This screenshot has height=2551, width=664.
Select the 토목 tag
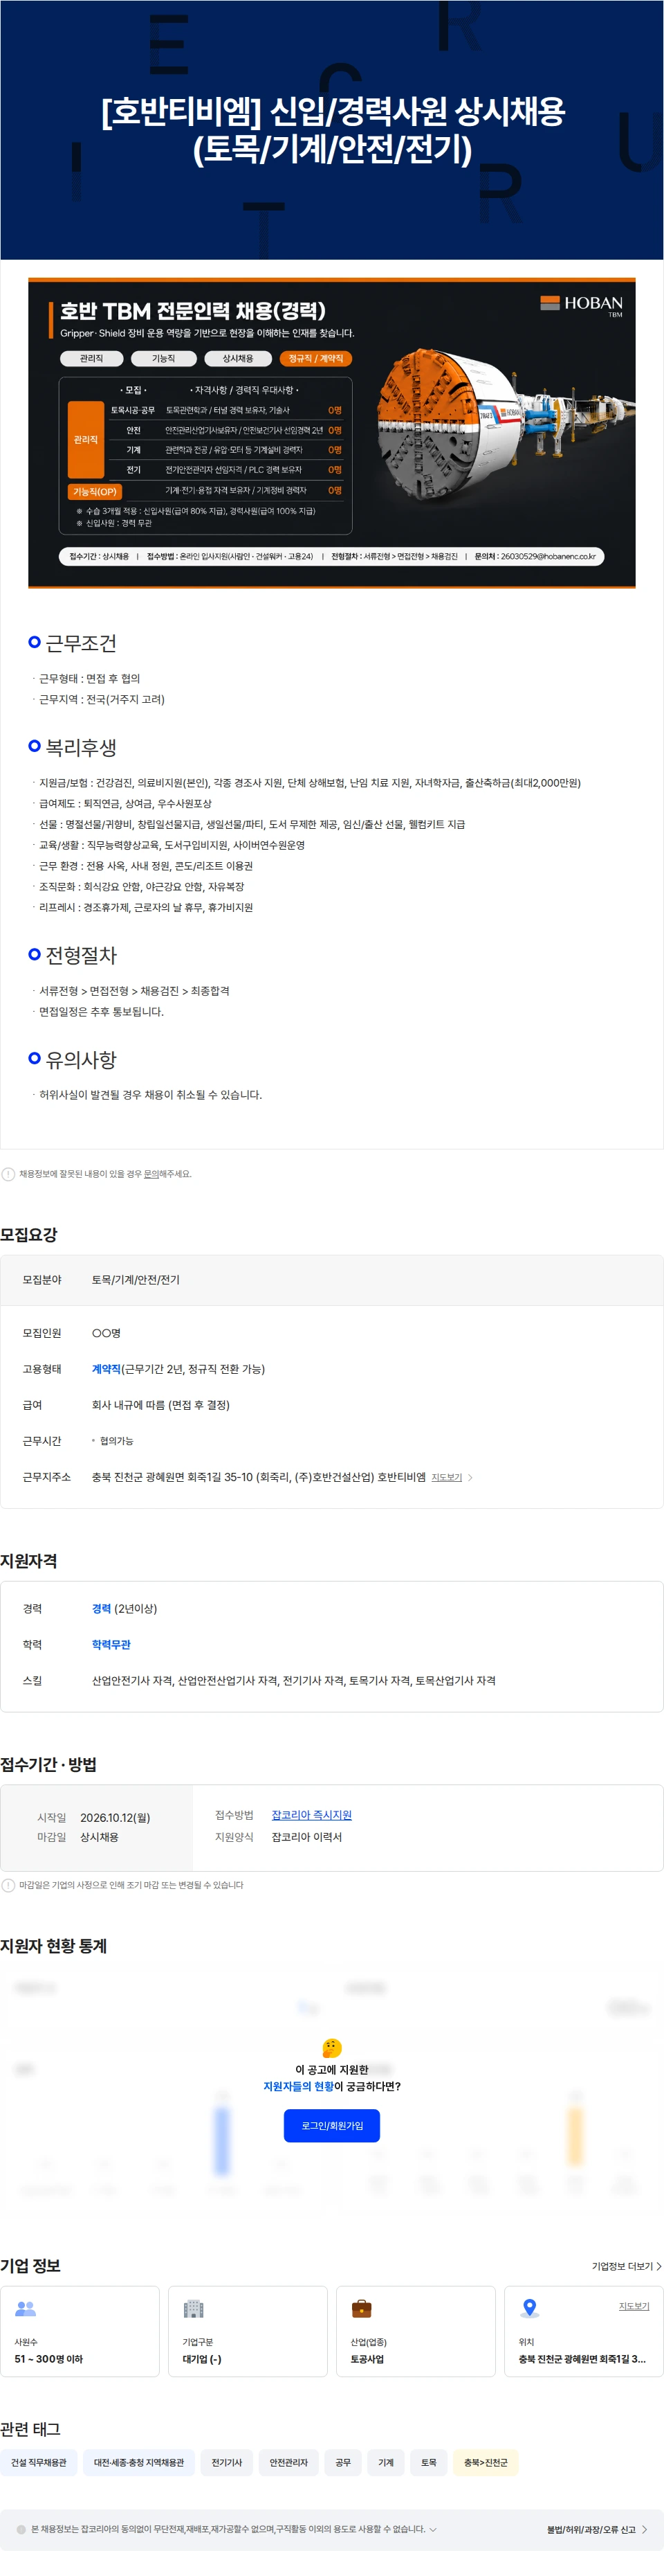[x=428, y=2463]
